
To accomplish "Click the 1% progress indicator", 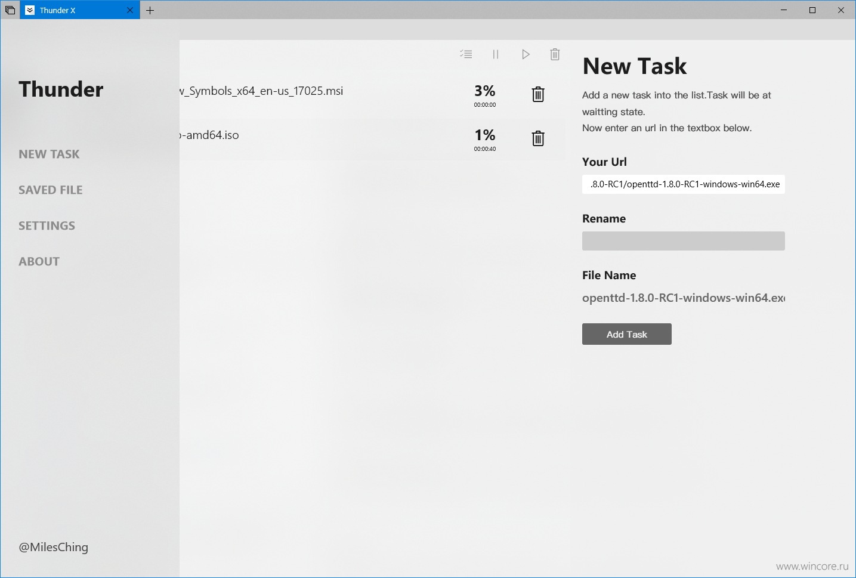I will pyautogui.click(x=485, y=135).
